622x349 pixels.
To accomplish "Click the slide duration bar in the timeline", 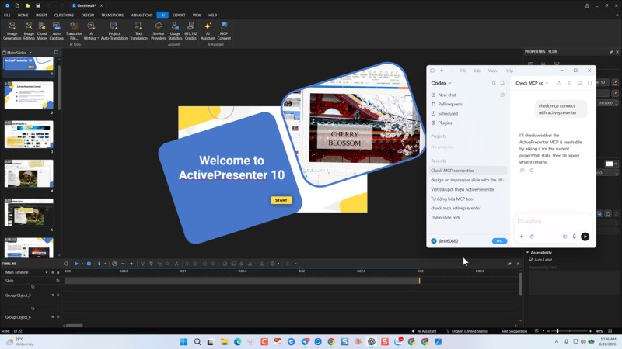I will 242,281.
